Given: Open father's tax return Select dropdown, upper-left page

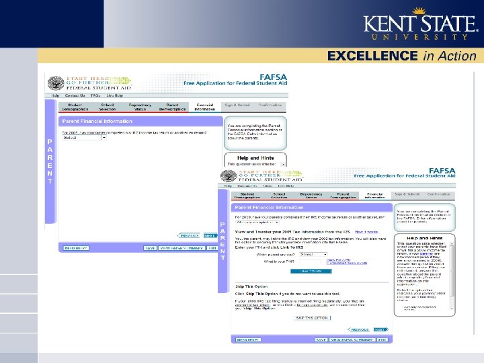Looking at the screenshot, I should 84,138.
